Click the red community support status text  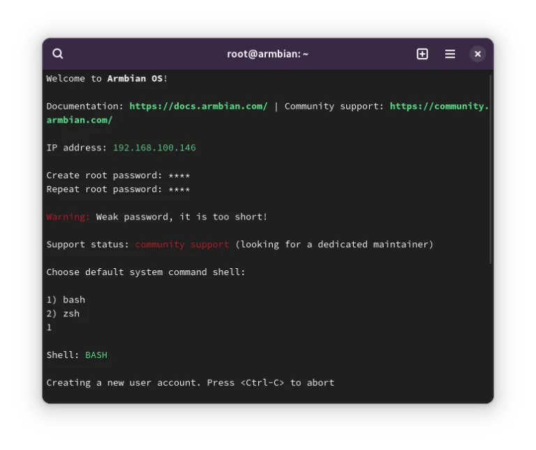click(x=181, y=245)
